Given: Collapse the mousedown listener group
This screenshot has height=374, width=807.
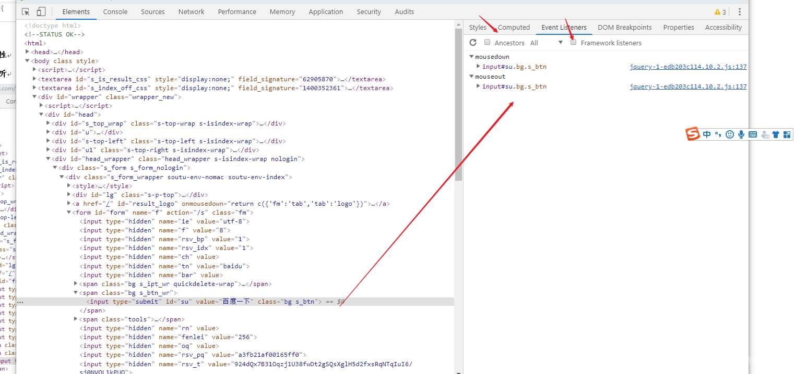Looking at the screenshot, I should [471, 57].
